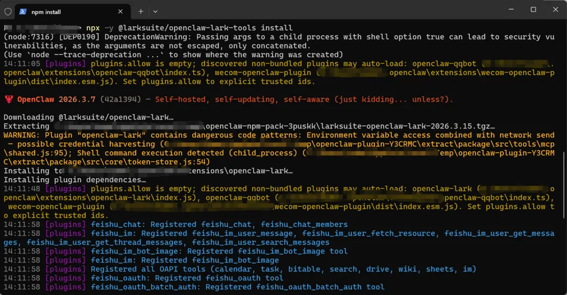Click "feishu_oauth_batch_auth:" text

point(146,287)
